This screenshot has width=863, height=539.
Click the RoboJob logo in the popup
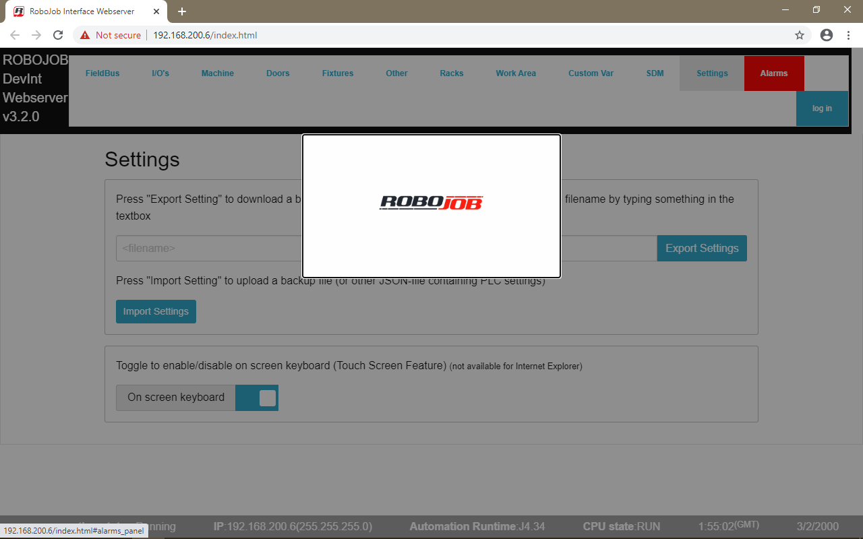(431, 202)
